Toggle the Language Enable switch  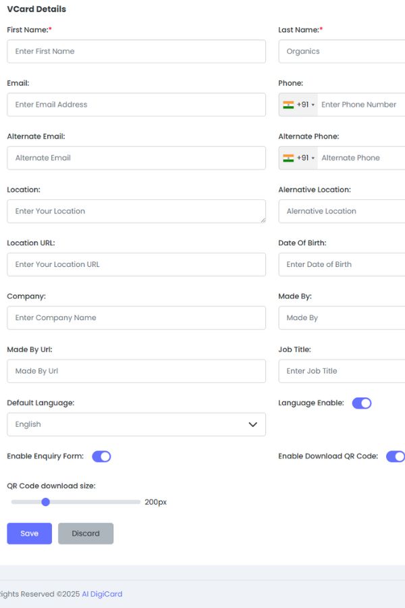point(362,403)
